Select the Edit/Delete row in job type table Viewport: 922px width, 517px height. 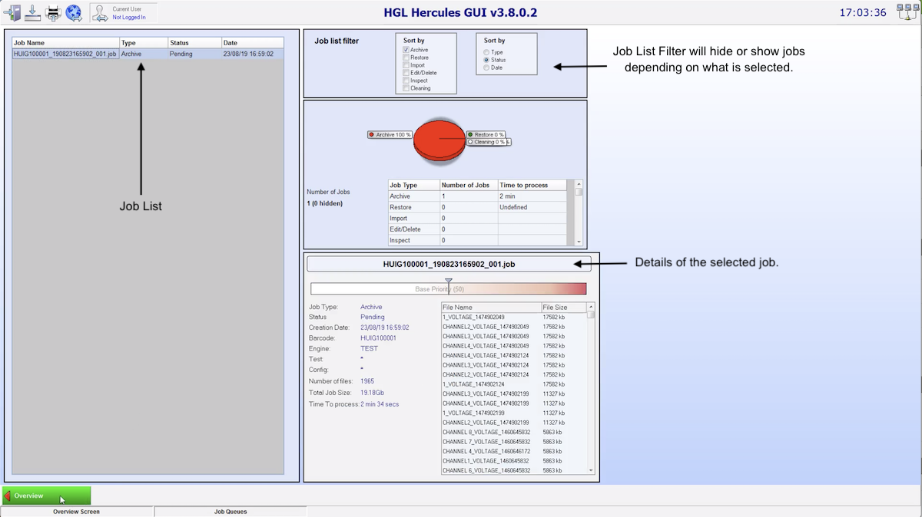point(477,229)
